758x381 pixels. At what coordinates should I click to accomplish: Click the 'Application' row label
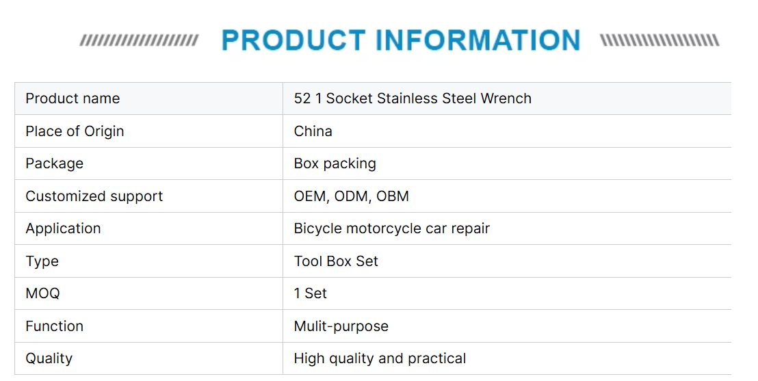tap(63, 228)
